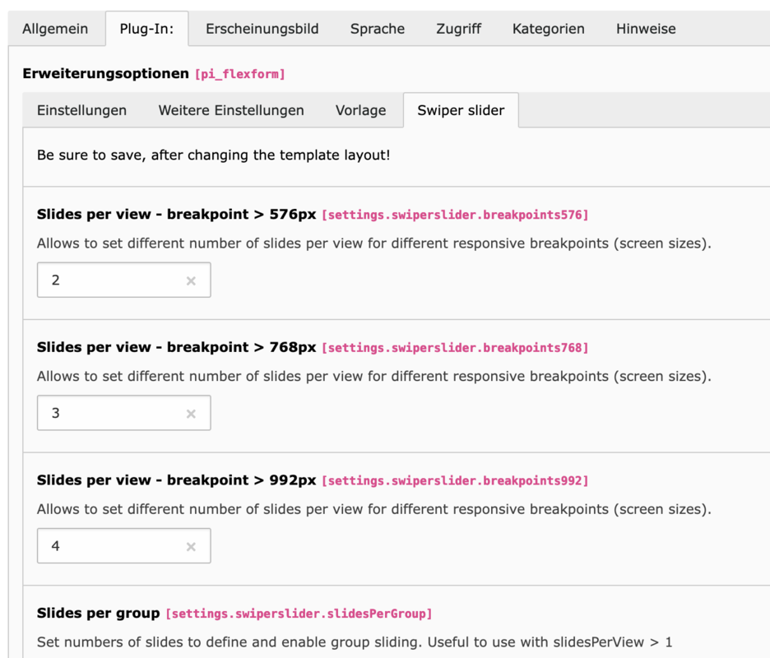770x658 pixels.
Task: Click the settings.swiperslider.breakpoints576 label
Action: (x=455, y=215)
